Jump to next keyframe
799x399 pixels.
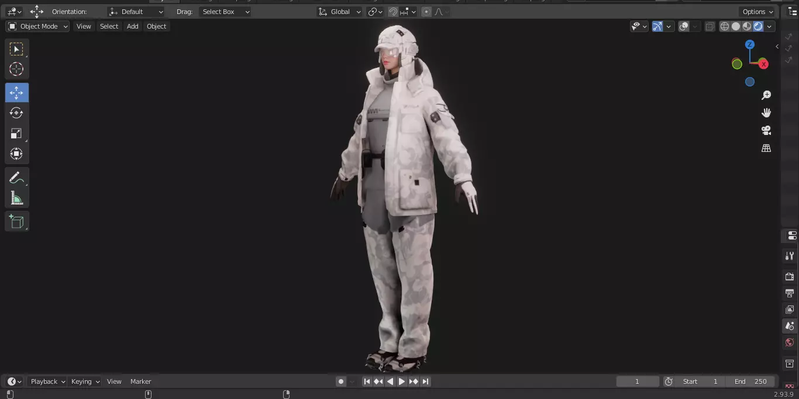[414, 381]
